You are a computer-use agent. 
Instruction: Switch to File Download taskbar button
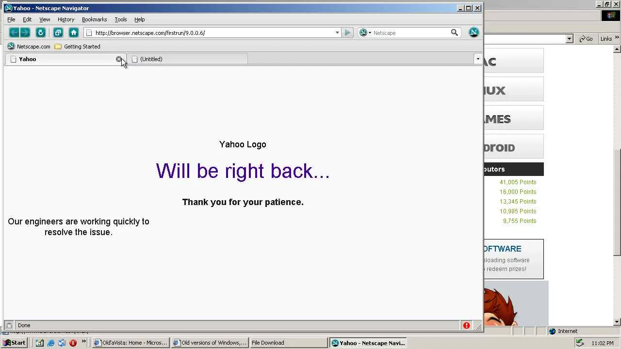point(289,343)
